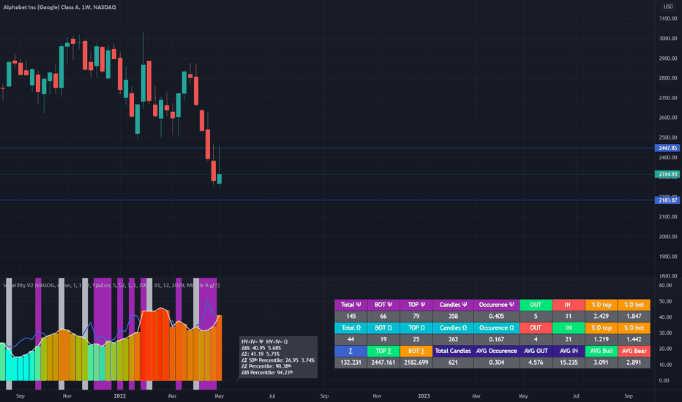Click the Alphabet Inc chart title

[59, 7]
